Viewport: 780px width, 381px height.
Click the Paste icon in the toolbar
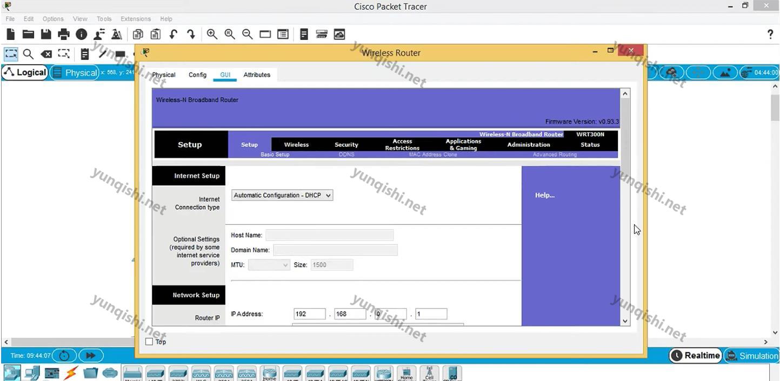(x=156, y=34)
